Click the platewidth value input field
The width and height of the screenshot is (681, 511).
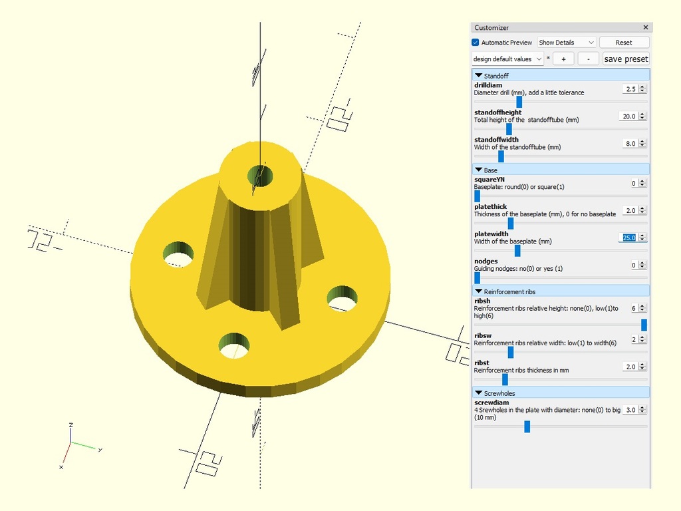tap(628, 238)
